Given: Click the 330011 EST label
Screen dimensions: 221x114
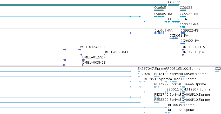Looking at the screenshot, I should tap(172, 89).
